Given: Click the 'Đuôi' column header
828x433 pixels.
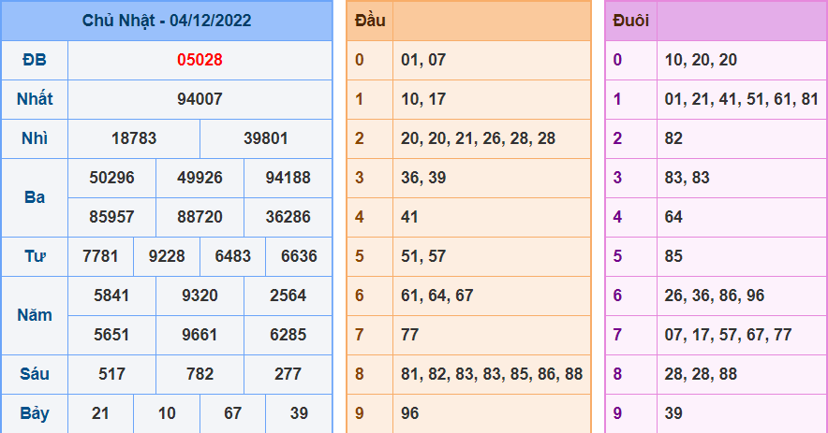Looking at the screenshot, I should [630, 21].
